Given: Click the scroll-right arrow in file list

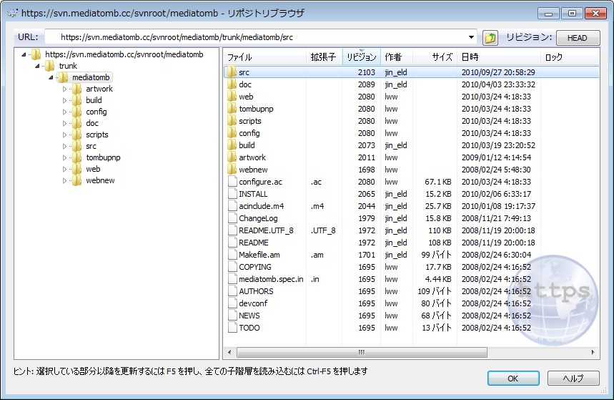Looking at the screenshot, I should [593, 352].
